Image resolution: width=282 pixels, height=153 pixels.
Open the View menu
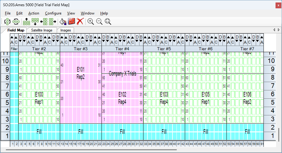click(x=71, y=13)
